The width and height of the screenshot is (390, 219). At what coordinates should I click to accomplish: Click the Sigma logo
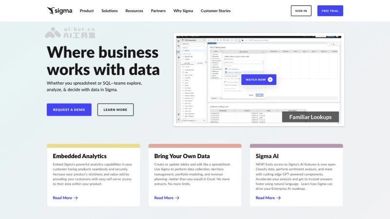59,11
